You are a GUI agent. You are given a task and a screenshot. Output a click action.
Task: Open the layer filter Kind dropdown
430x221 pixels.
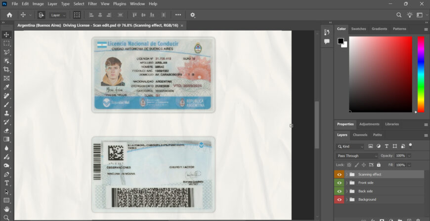click(x=350, y=147)
